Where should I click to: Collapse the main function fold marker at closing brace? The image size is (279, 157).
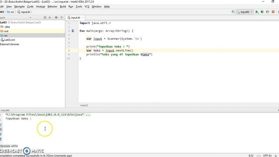[78, 58]
